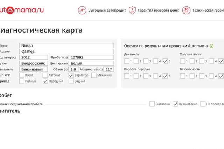The height and width of the screenshot is (149, 224).
Task: Click the green verified checkmark icon
Action: pos(211,46)
